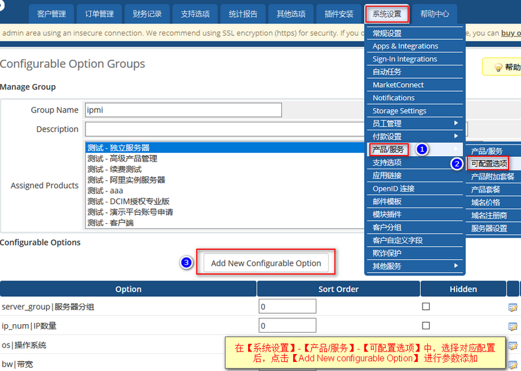521x371 pixels.
Task: Follow the buy link in the SSL warning
Action: (511, 33)
